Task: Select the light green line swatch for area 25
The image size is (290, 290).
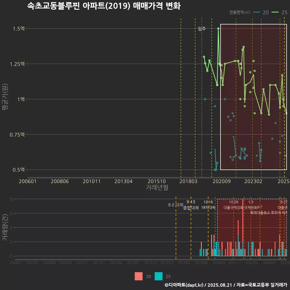Action: (x=275, y=12)
